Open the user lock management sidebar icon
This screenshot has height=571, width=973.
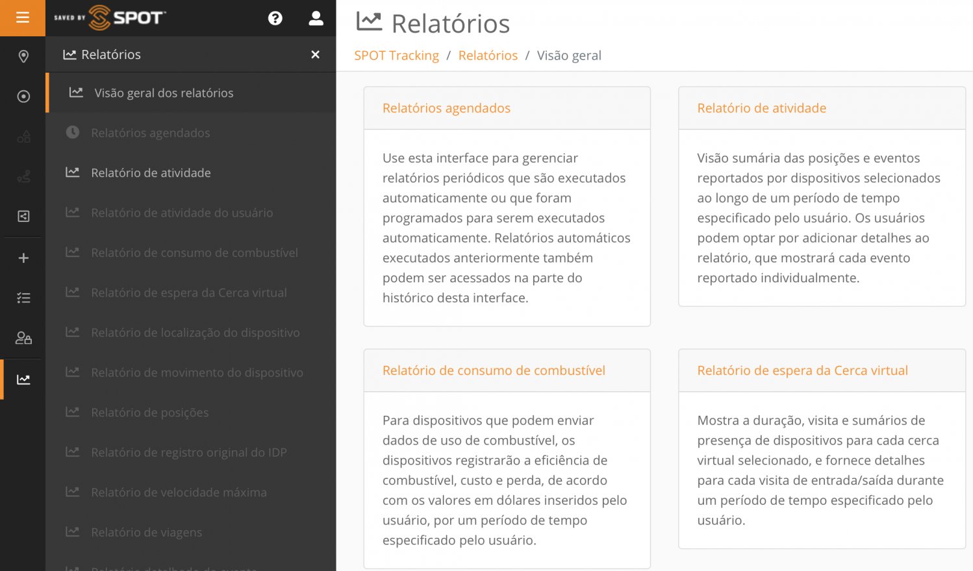(x=23, y=338)
